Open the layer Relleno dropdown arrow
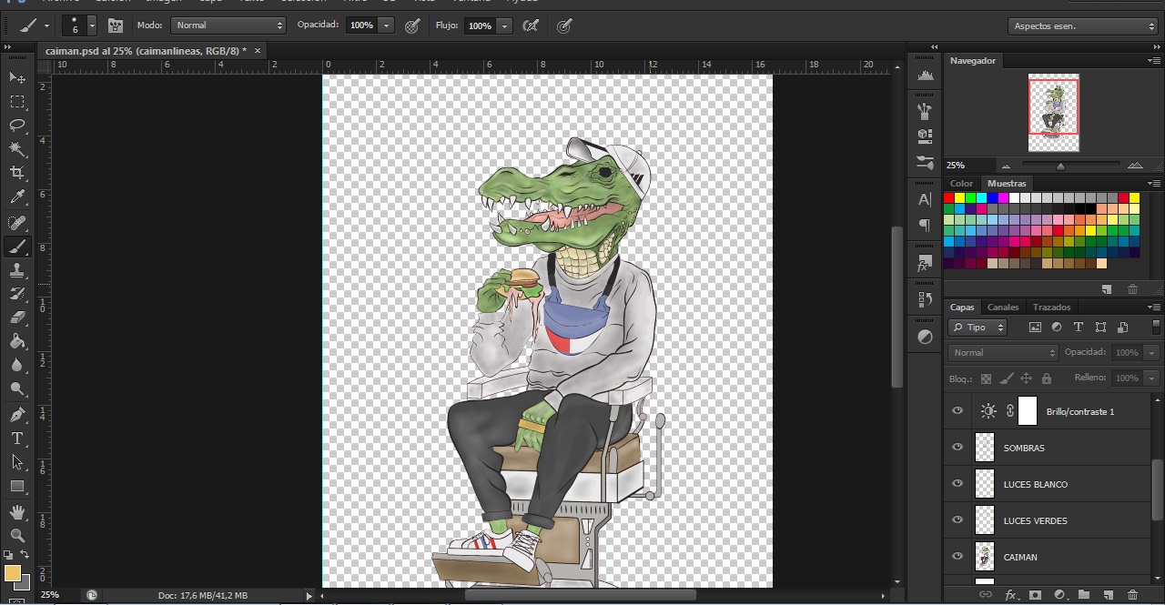This screenshot has height=605, width=1165. click(1152, 378)
